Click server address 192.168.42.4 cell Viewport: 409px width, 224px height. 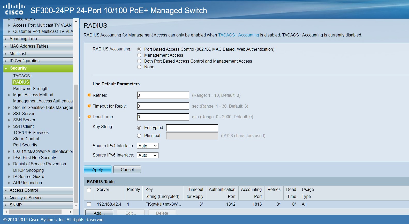(x=109, y=204)
